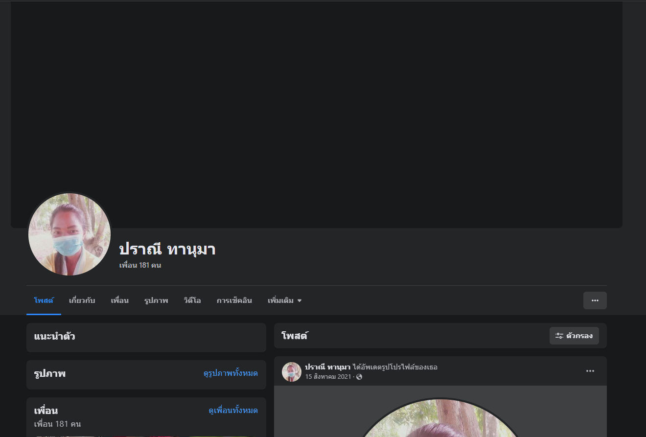
Task: Click the รูปภาพ card heading
Action: point(50,374)
